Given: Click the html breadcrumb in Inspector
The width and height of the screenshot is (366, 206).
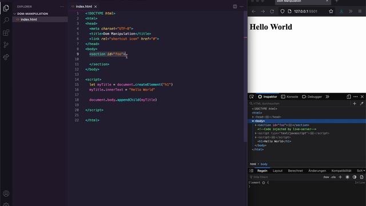Looking at the screenshot, I should pos(253,164).
